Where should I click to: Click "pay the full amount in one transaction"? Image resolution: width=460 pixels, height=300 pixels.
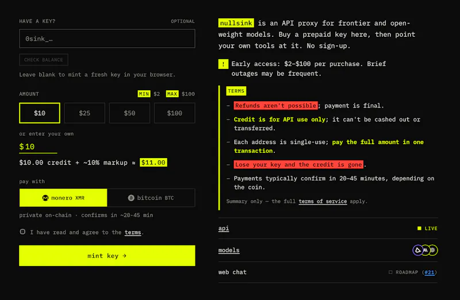tap(328, 147)
